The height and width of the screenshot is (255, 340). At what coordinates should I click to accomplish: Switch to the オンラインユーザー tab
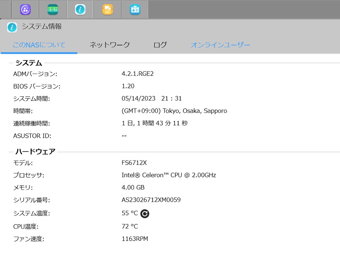pyautogui.click(x=220, y=45)
